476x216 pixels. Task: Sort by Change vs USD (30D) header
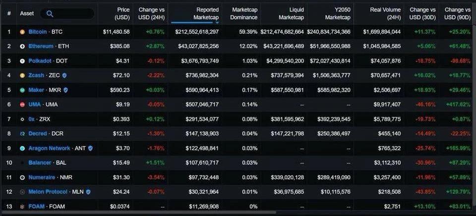tap(422, 14)
